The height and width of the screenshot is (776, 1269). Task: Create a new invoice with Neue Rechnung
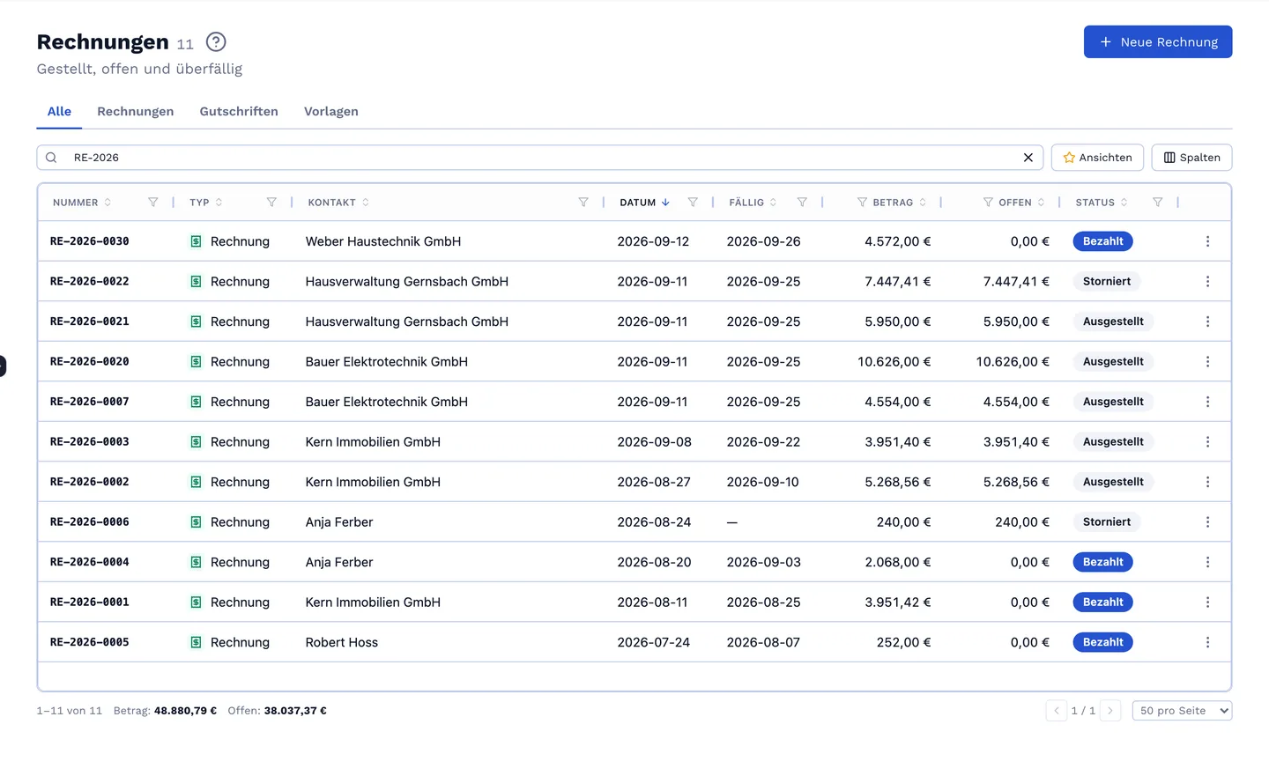point(1158,42)
